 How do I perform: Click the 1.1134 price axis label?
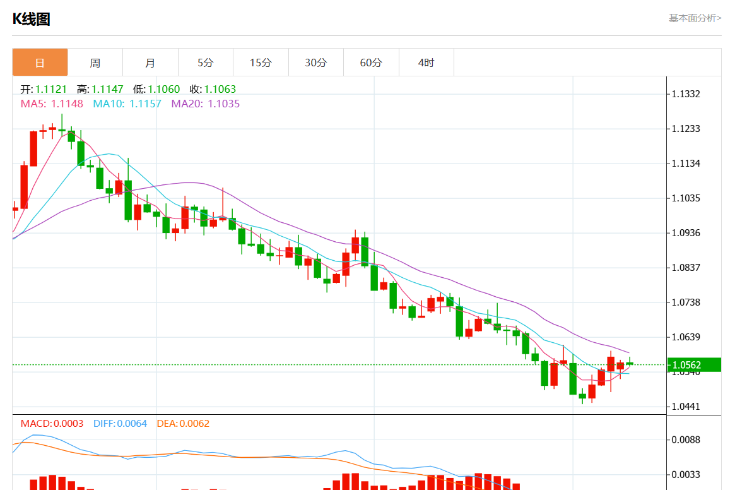(x=686, y=164)
